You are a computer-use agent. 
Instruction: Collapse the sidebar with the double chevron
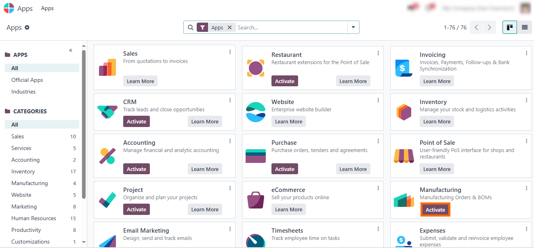tap(71, 50)
